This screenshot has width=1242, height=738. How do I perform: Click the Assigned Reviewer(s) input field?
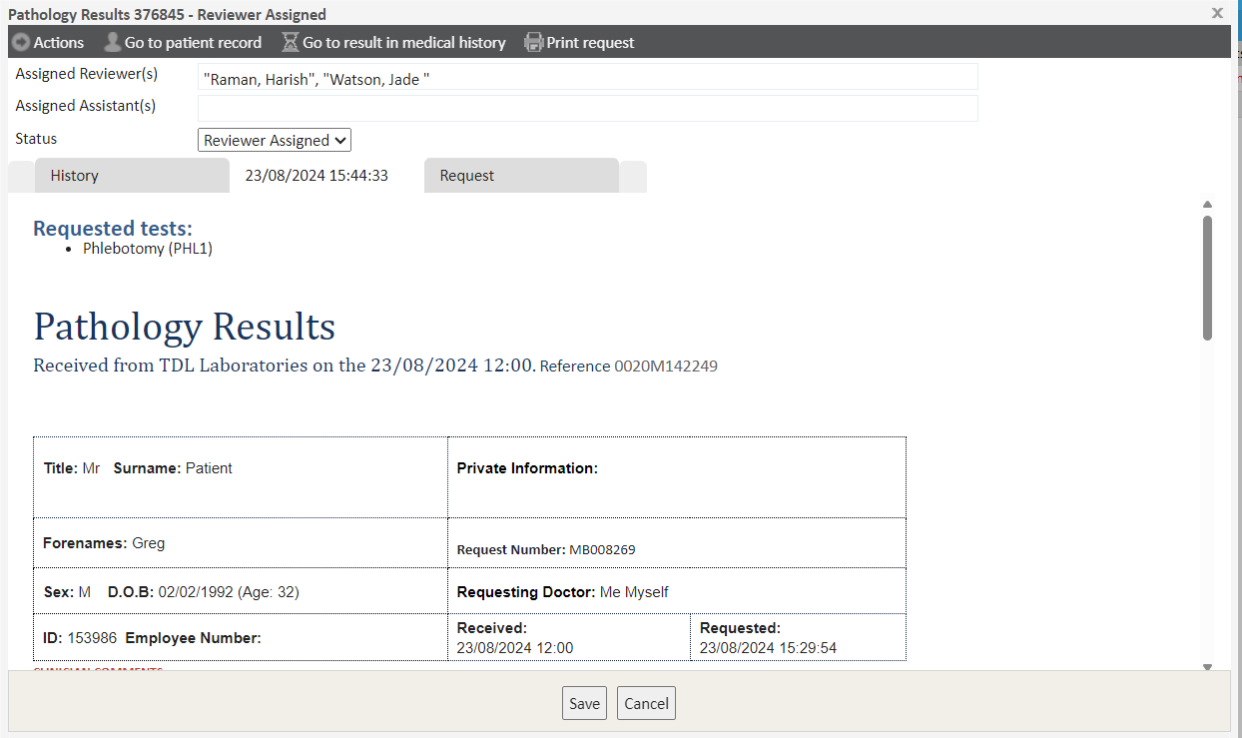587,77
